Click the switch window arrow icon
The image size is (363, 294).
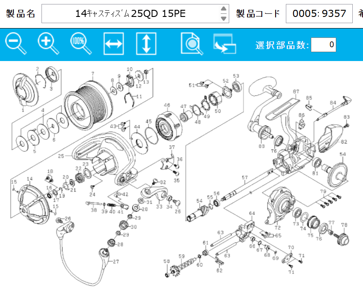(x=225, y=44)
